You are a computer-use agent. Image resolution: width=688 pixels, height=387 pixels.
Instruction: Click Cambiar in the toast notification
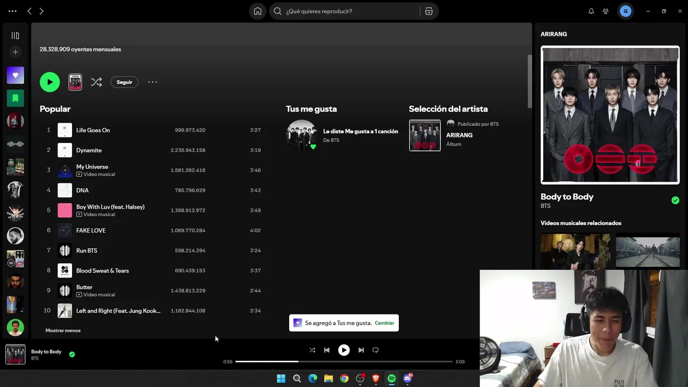coord(384,323)
